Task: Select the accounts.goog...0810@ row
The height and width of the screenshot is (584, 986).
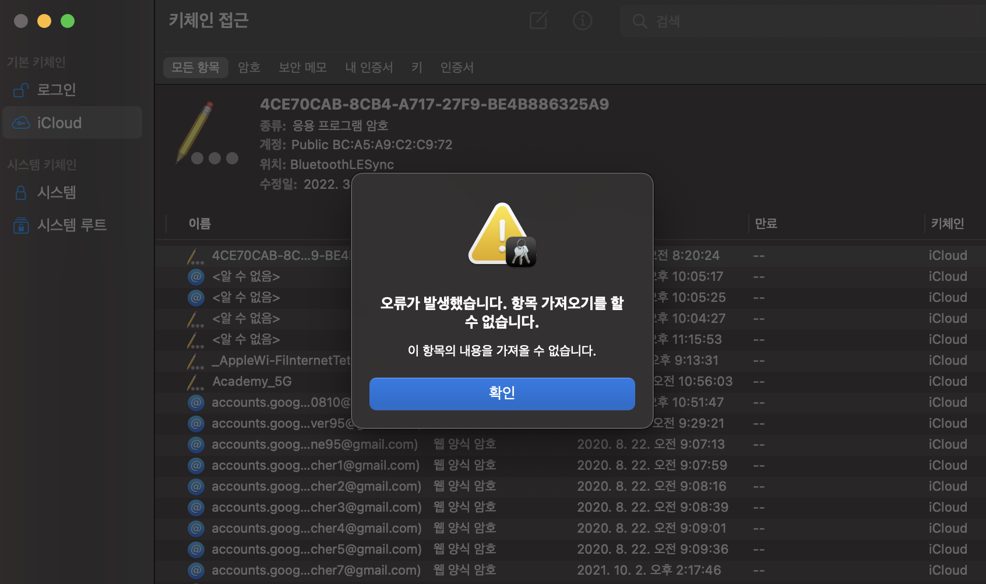Action: 570,402
